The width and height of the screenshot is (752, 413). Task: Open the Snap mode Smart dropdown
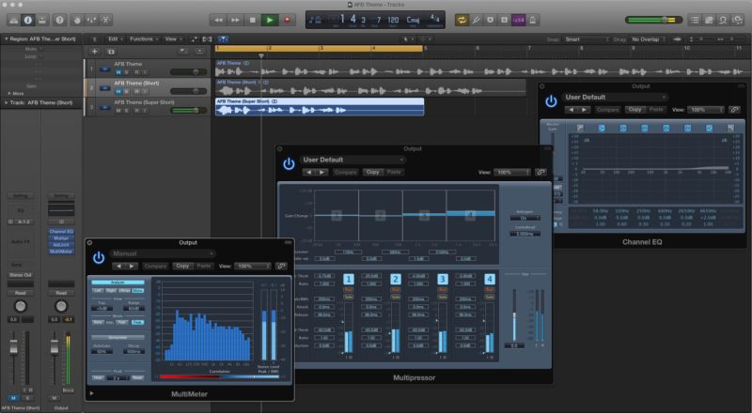586,39
